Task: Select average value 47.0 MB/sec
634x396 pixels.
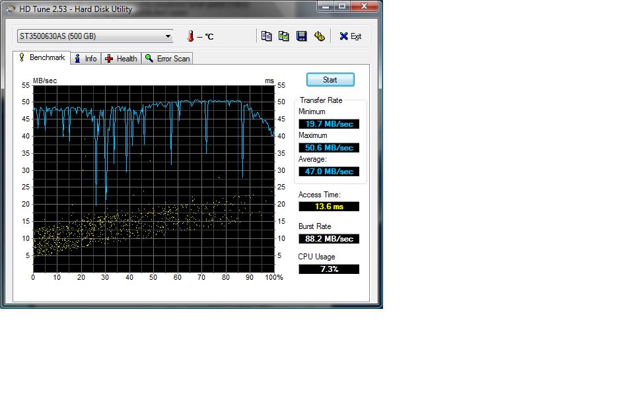Action: [x=329, y=172]
